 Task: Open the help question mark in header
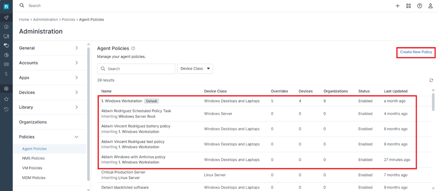pyautogui.click(x=420, y=6)
